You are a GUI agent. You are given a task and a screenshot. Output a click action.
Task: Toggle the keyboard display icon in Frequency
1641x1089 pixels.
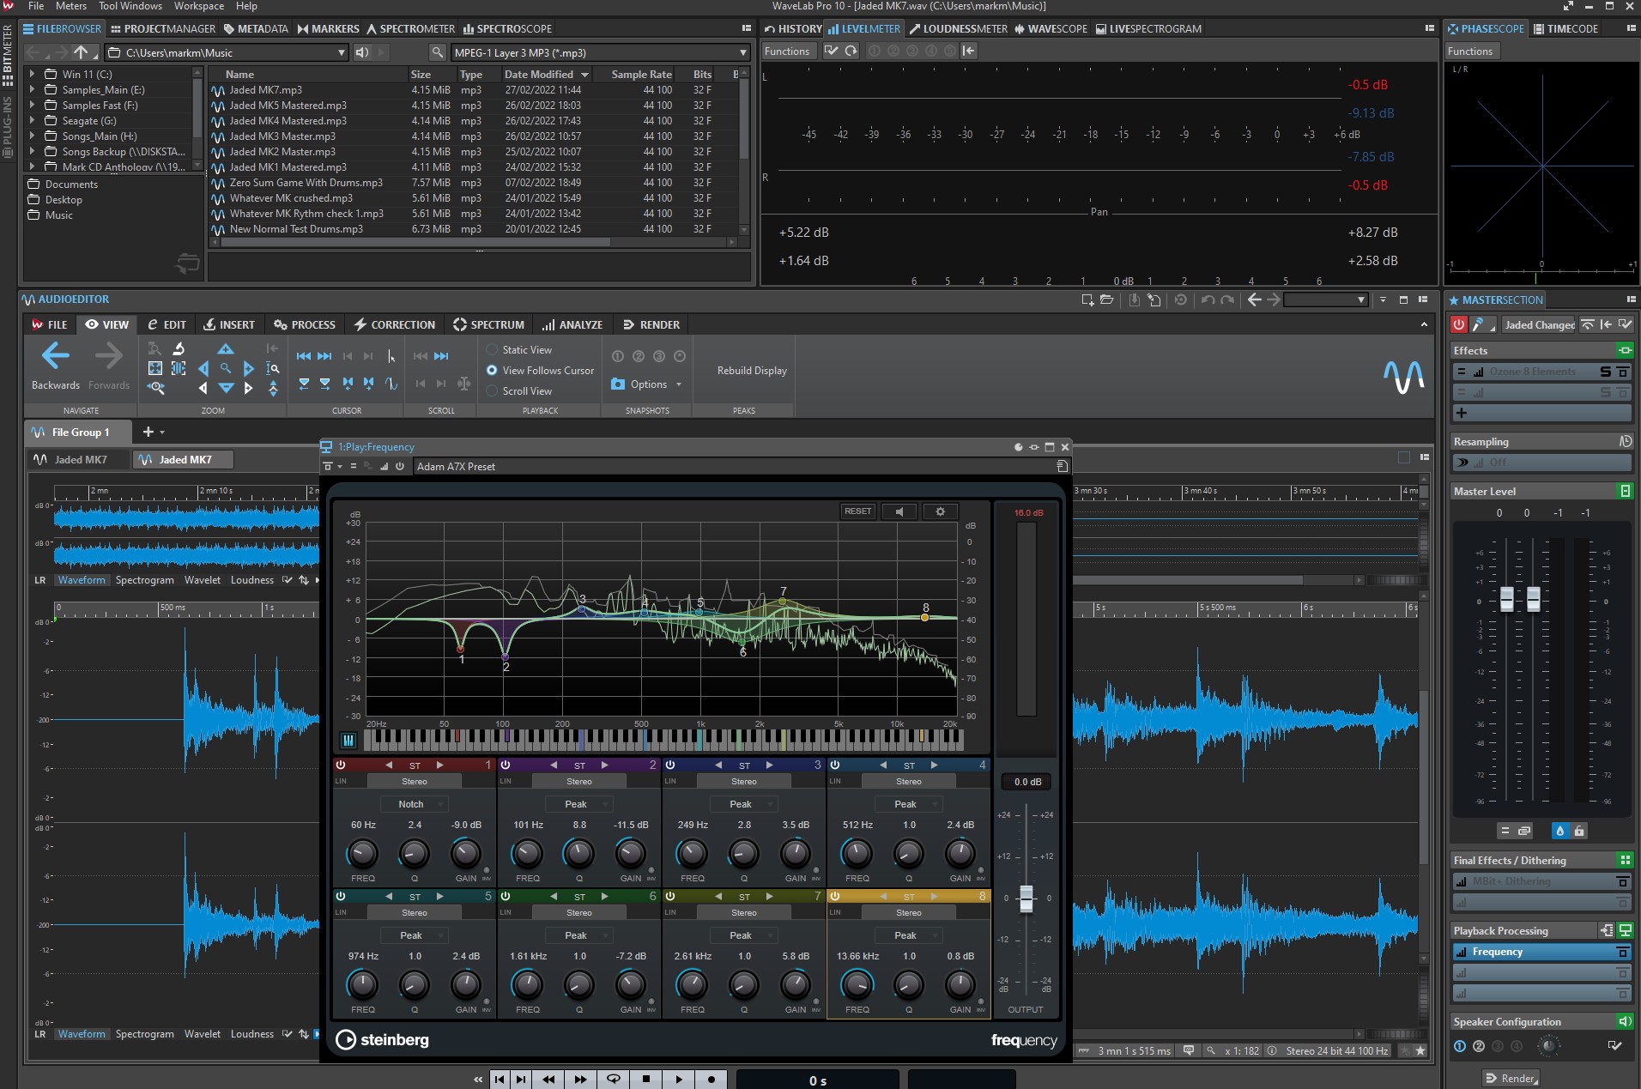tap(348, 740)
